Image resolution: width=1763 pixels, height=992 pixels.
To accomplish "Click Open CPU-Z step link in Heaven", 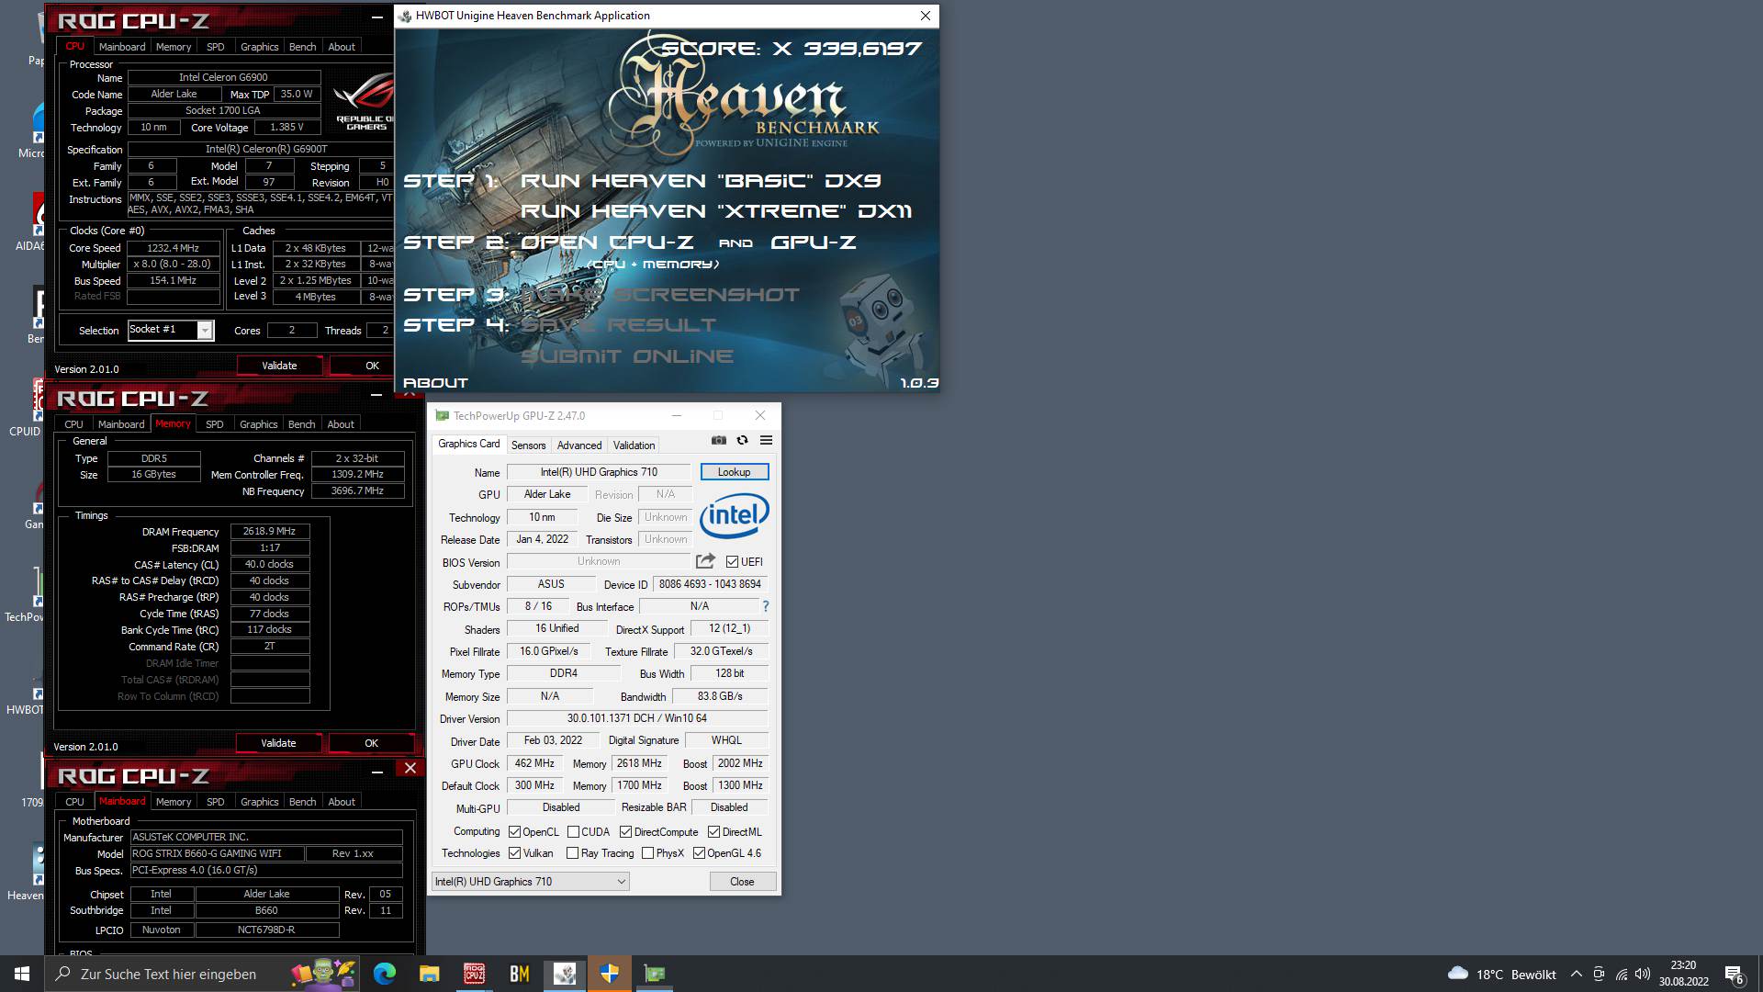I will click(607, 242).
